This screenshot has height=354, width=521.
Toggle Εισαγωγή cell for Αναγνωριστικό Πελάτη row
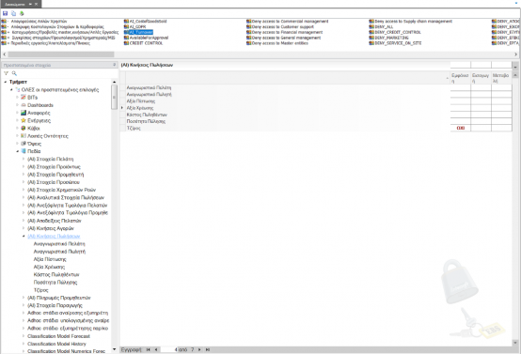(x=481, y=88)
